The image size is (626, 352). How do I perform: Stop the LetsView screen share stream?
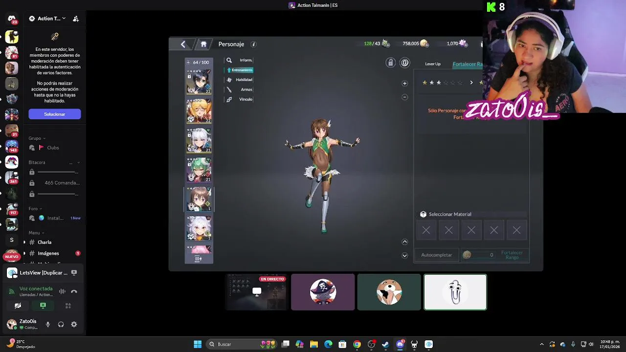click(74, 272)
